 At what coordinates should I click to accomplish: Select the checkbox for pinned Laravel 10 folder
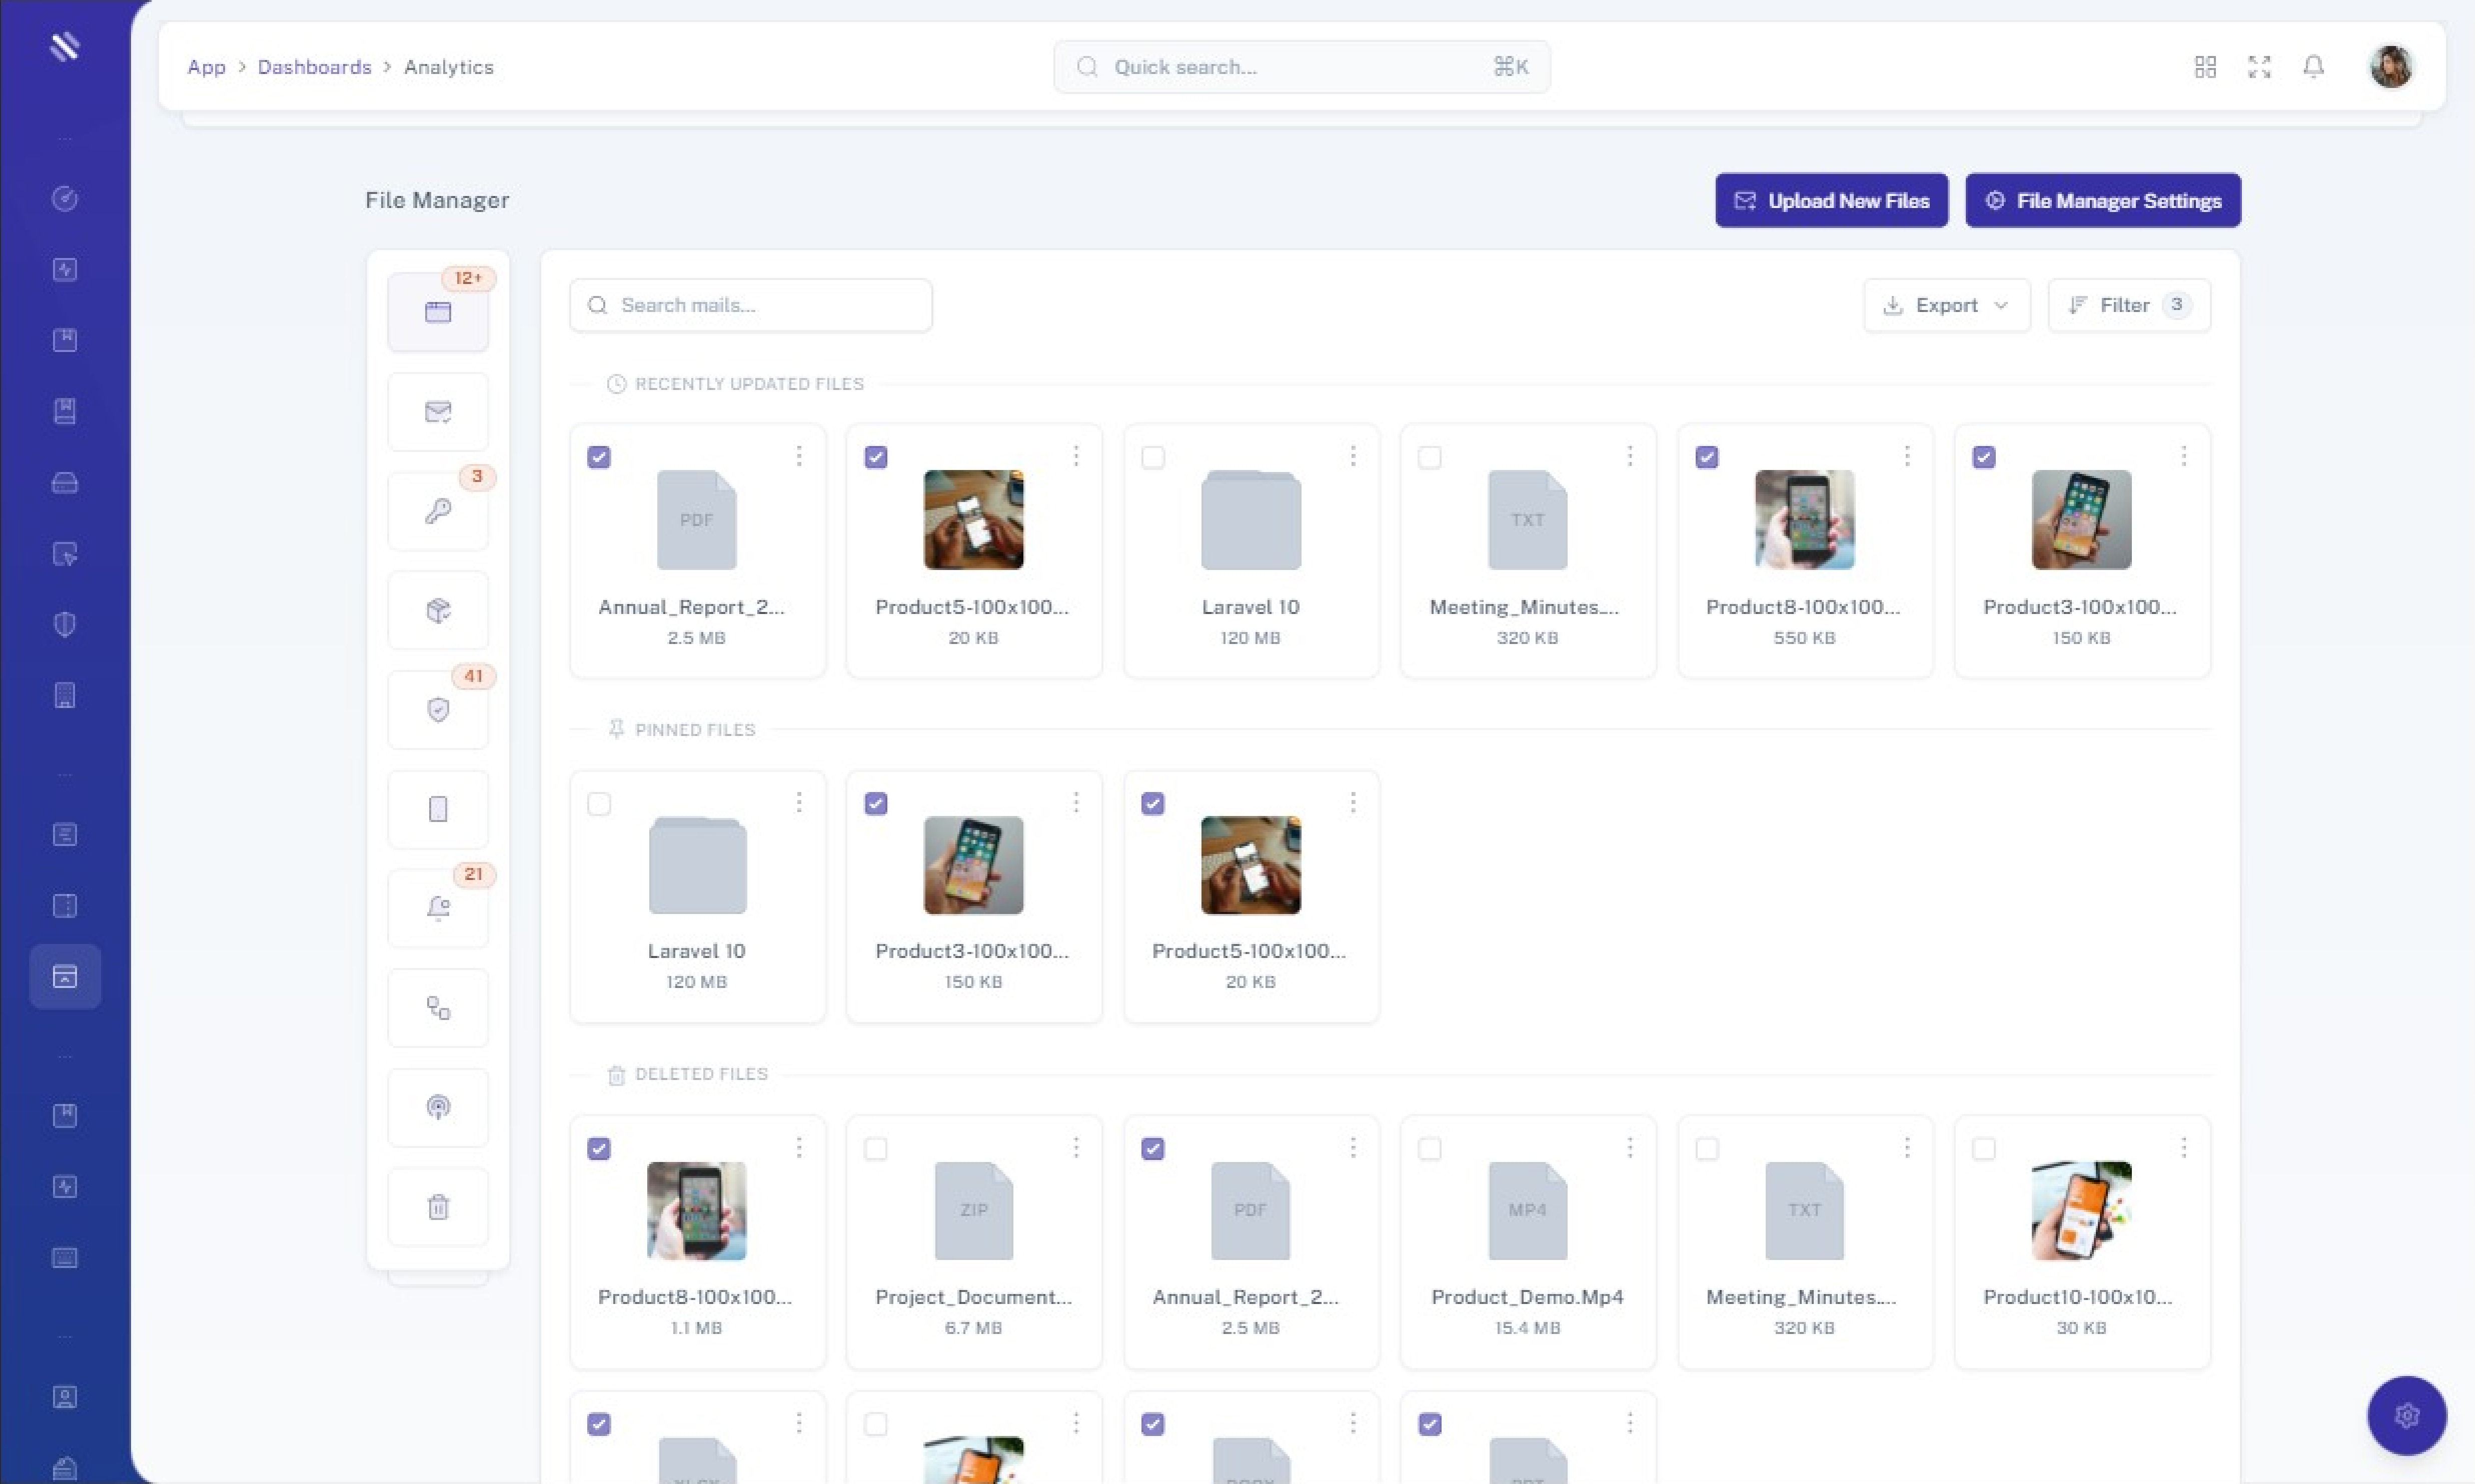pos(599,803)
